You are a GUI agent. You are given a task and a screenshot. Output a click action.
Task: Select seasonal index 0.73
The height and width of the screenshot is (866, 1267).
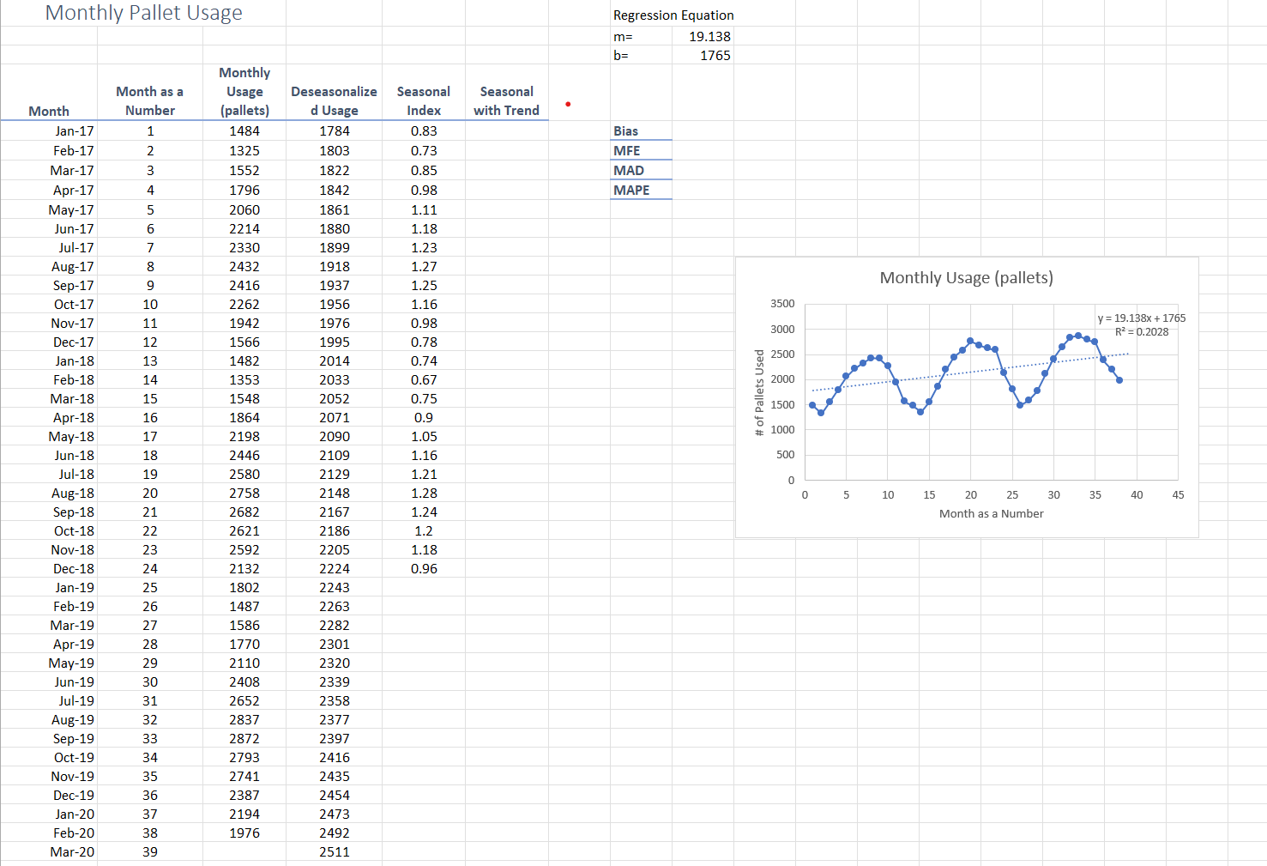tap(424, 151)
